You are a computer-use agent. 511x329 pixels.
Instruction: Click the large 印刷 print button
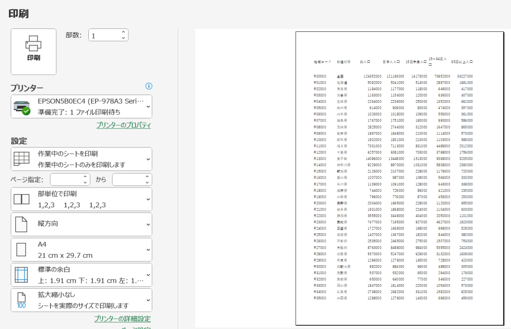click(x=33, y=51)
